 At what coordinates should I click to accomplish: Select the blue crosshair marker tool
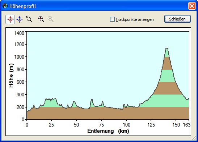(19, 19)
